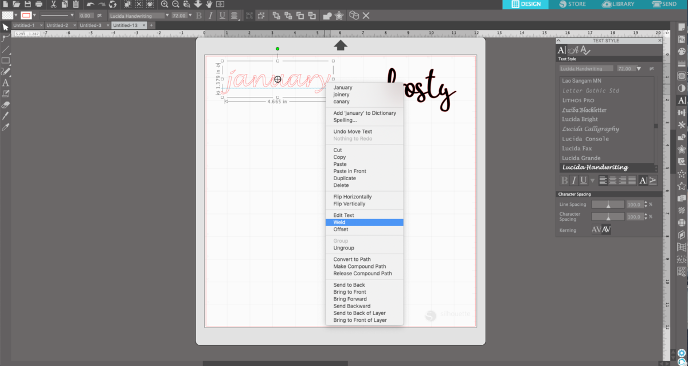Select the arrow Select tool

(x=5, y=27)
